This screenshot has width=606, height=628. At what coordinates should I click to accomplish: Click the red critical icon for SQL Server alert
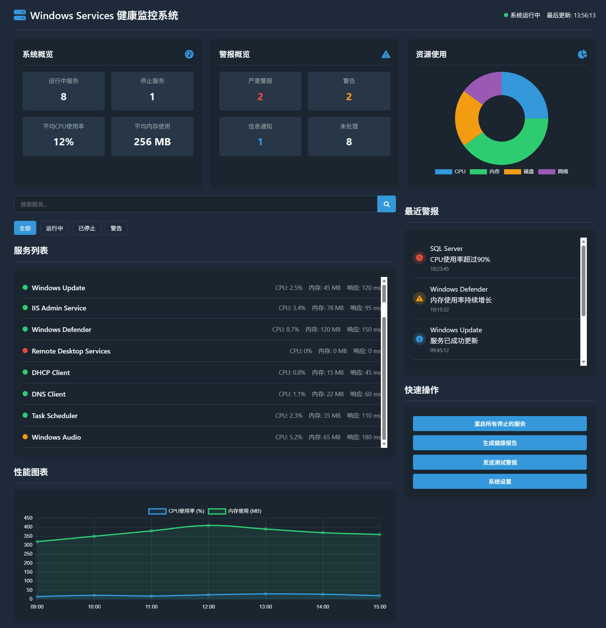[x=420, y=258]
